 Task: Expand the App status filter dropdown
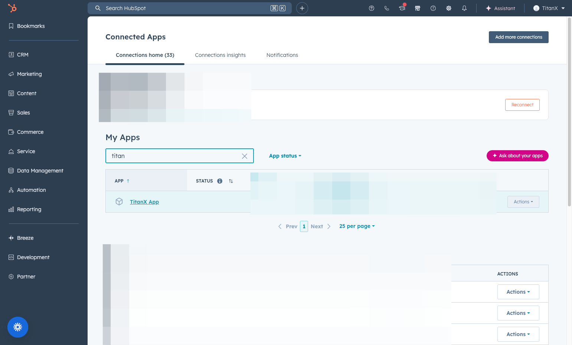[285, 156]
